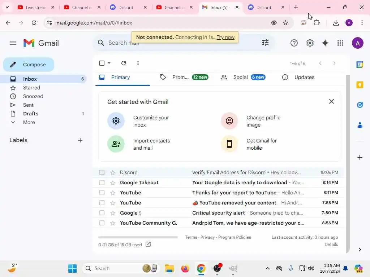Star the Critical security alert email

(113, 213)
